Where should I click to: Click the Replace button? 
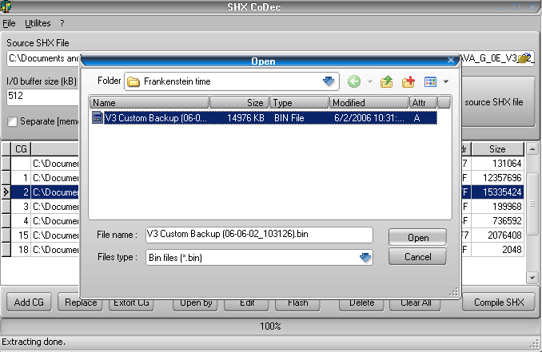click(x=80, y=303)
